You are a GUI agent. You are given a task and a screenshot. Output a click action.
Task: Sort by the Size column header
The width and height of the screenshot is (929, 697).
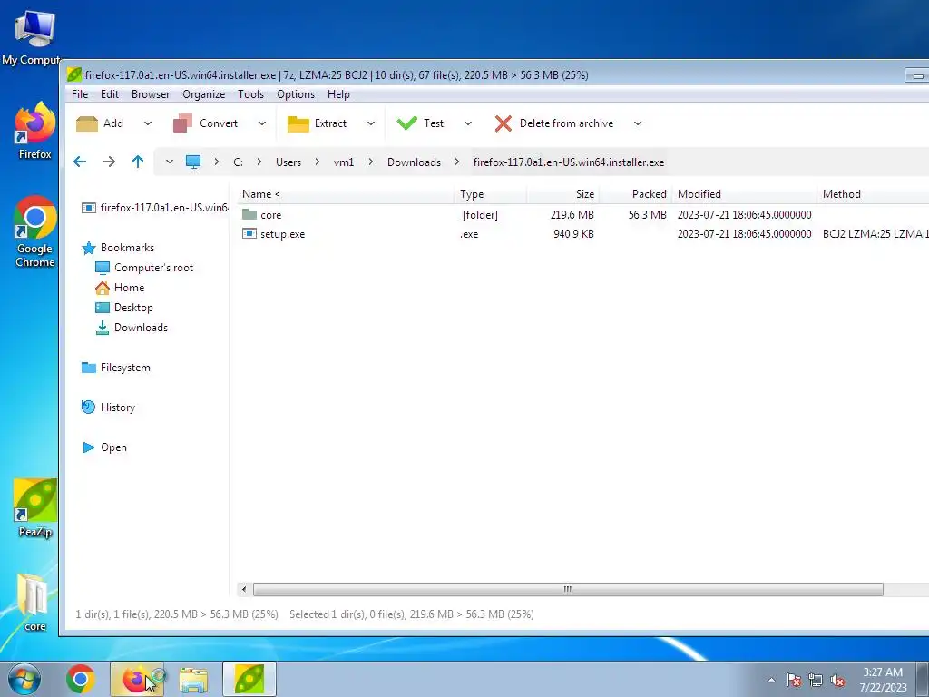563,194
